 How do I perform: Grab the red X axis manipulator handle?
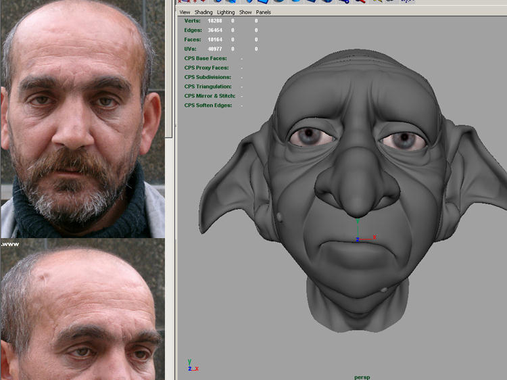click(x=373, y=237)
